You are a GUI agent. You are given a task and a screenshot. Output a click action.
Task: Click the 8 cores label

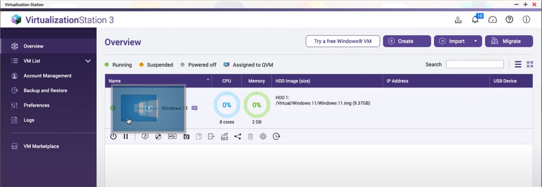227,122
